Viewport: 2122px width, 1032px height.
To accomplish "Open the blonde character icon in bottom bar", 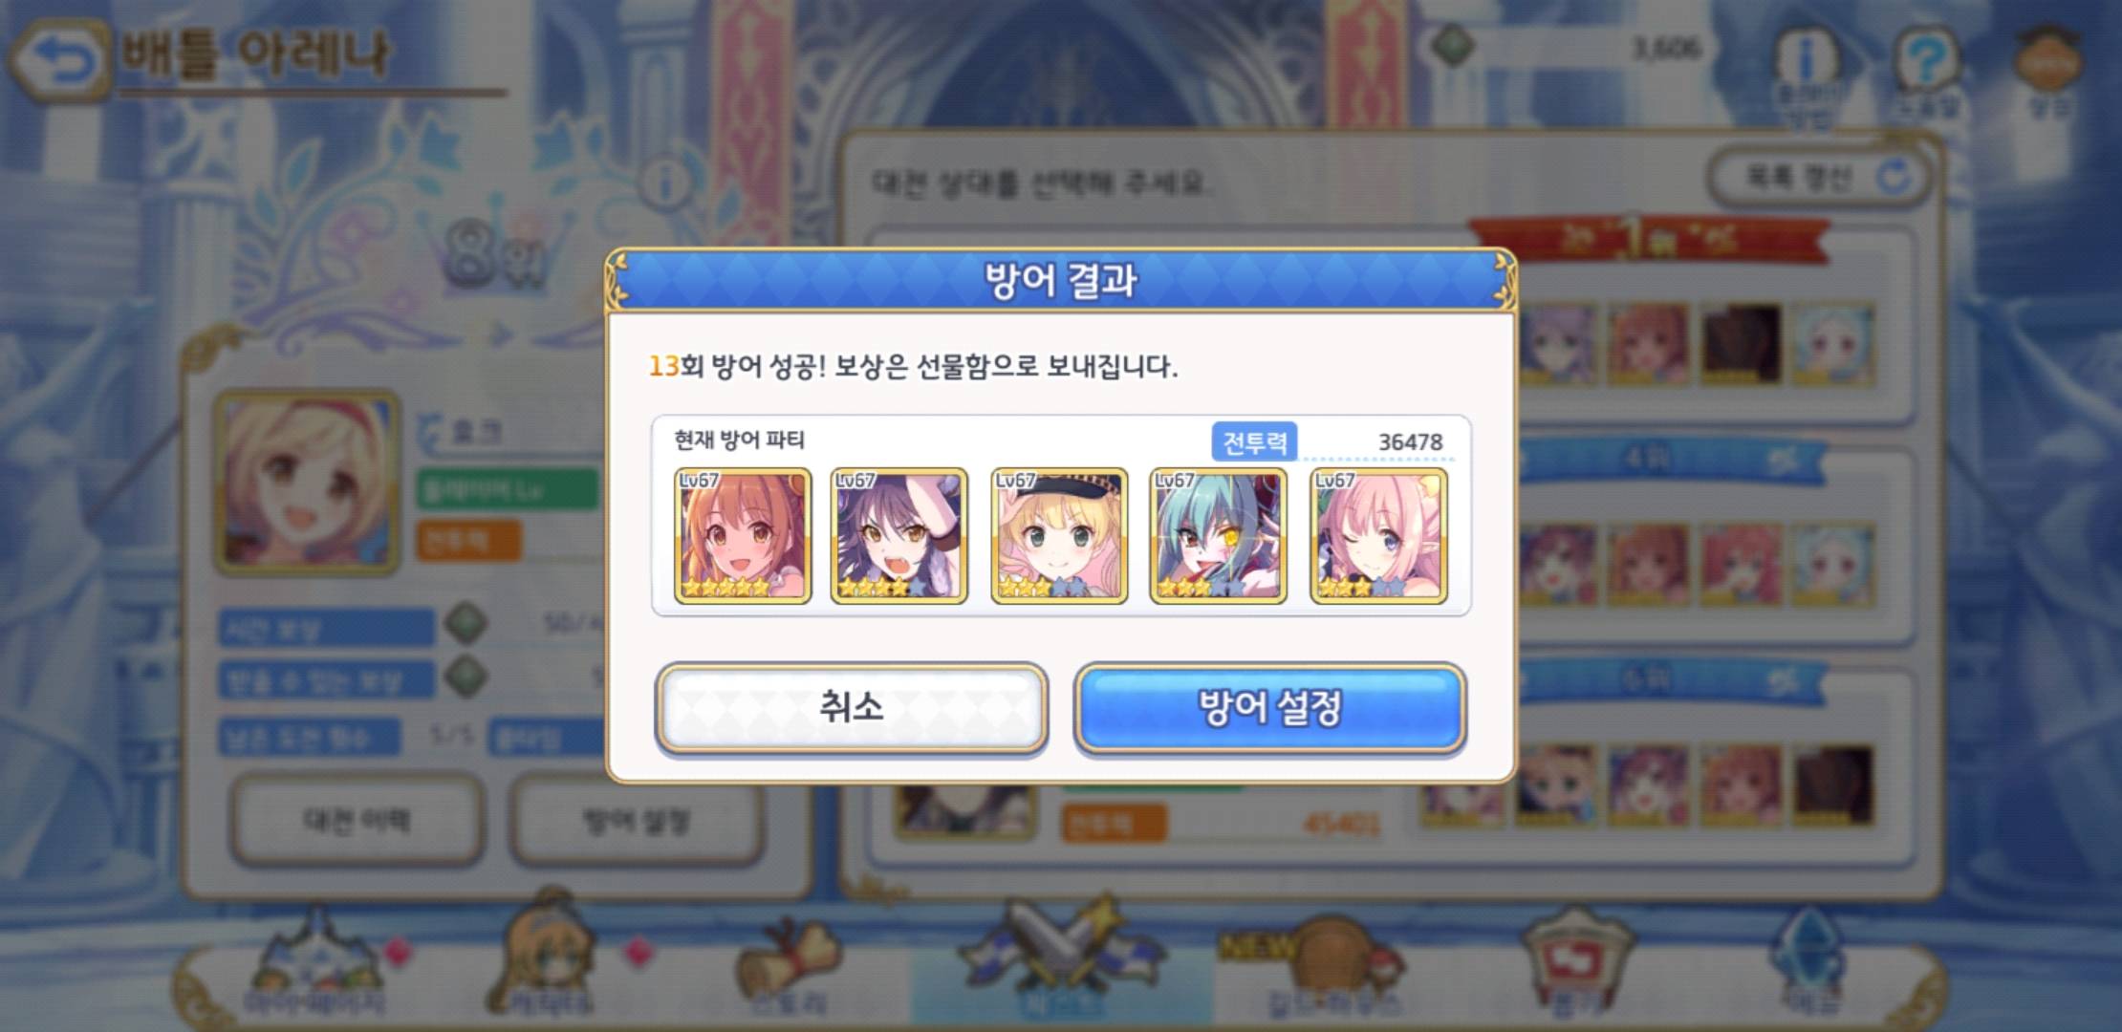I will pos(545,956).
